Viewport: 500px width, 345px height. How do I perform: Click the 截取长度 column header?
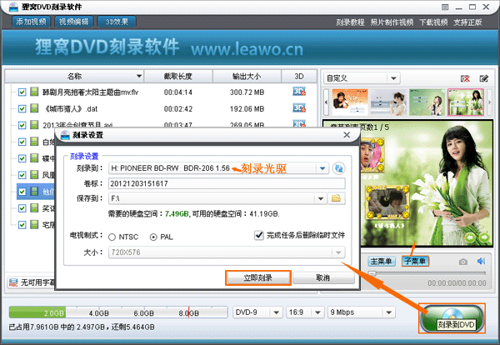tap(178, 76)
